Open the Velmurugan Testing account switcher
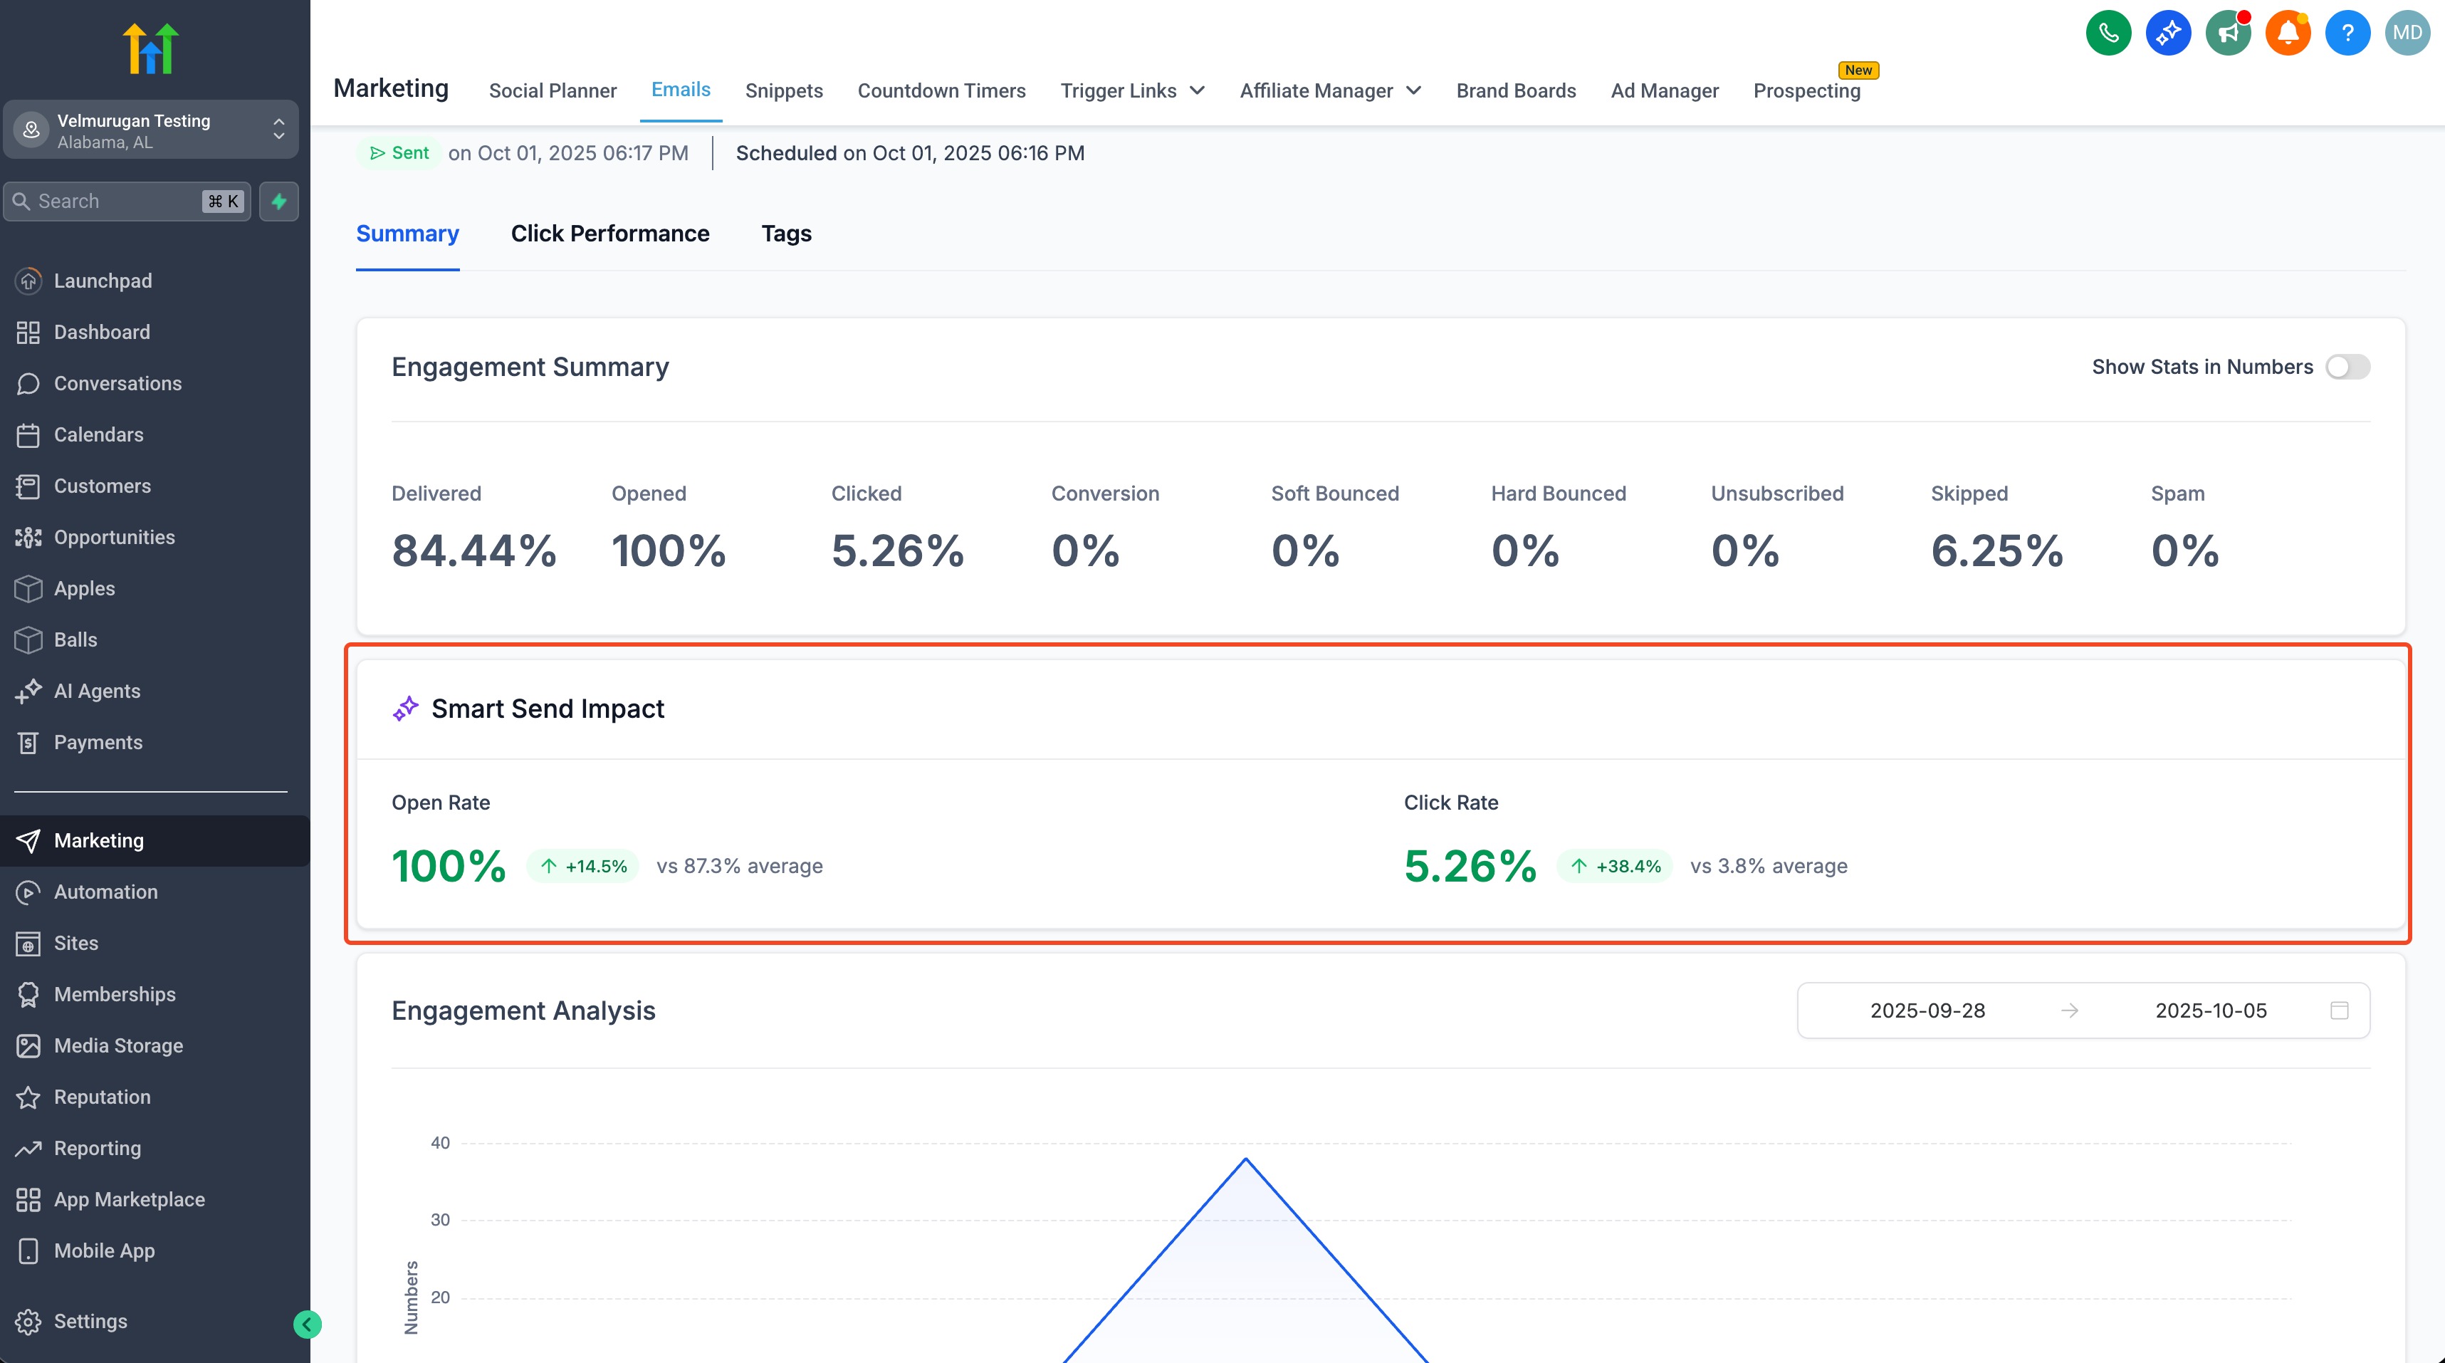This screenshot has height=1363, width=2445. pyautogui.click(x=151, y=130)
